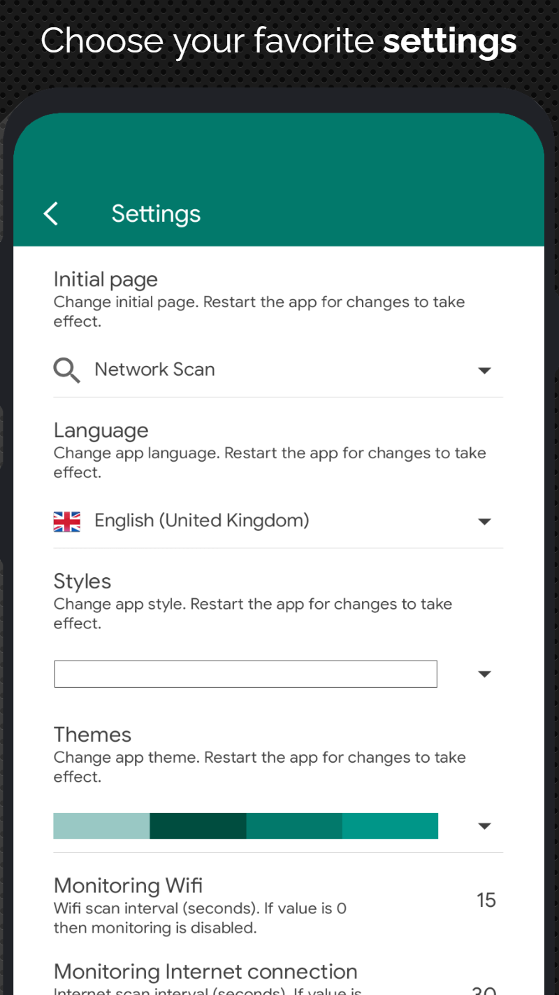Edit Monitoring Internet connection value 30
The height and width of the screenshot is (995, 559).
pyautogui.click(x=484, y=989)
